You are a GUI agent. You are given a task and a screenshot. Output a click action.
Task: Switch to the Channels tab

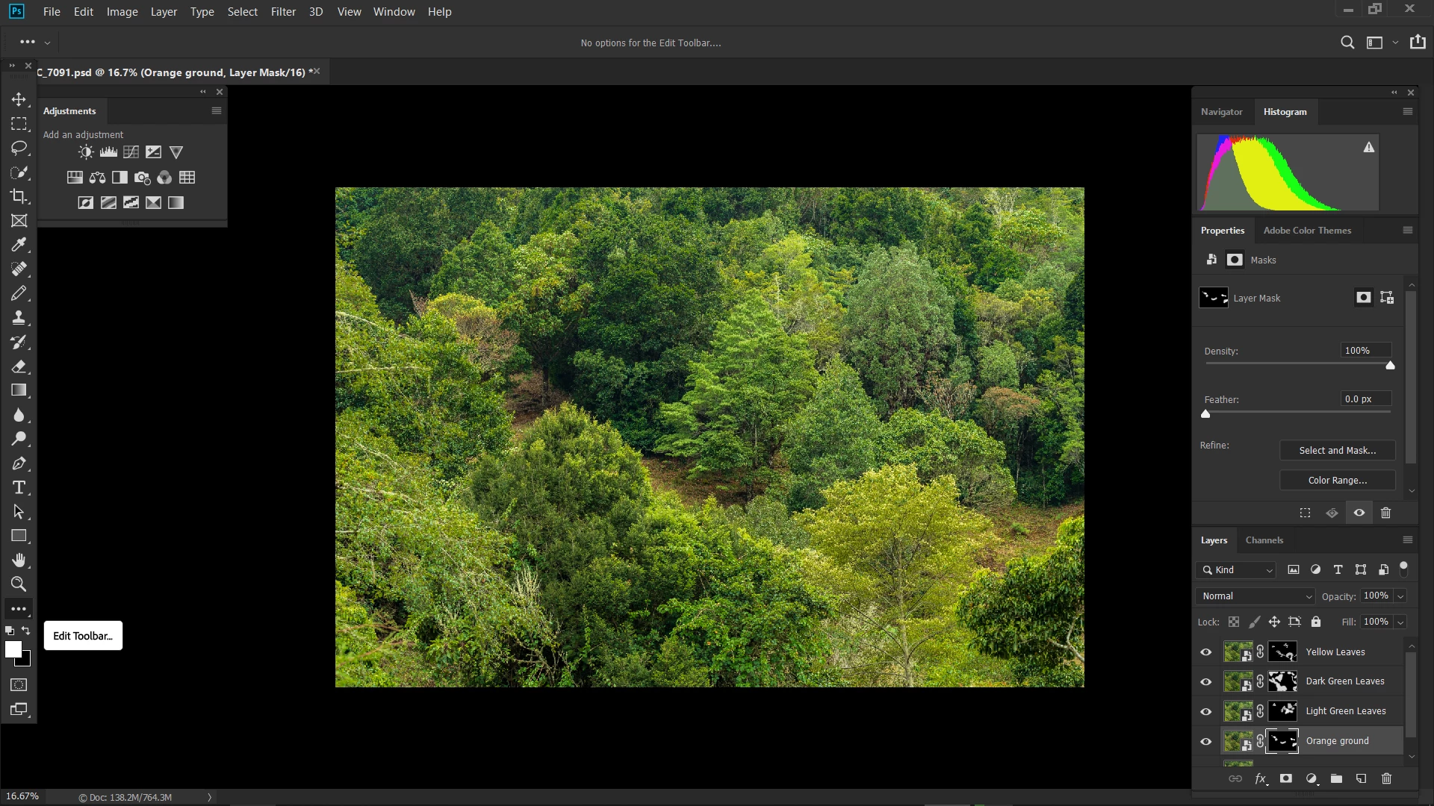tap(1264, 540)
